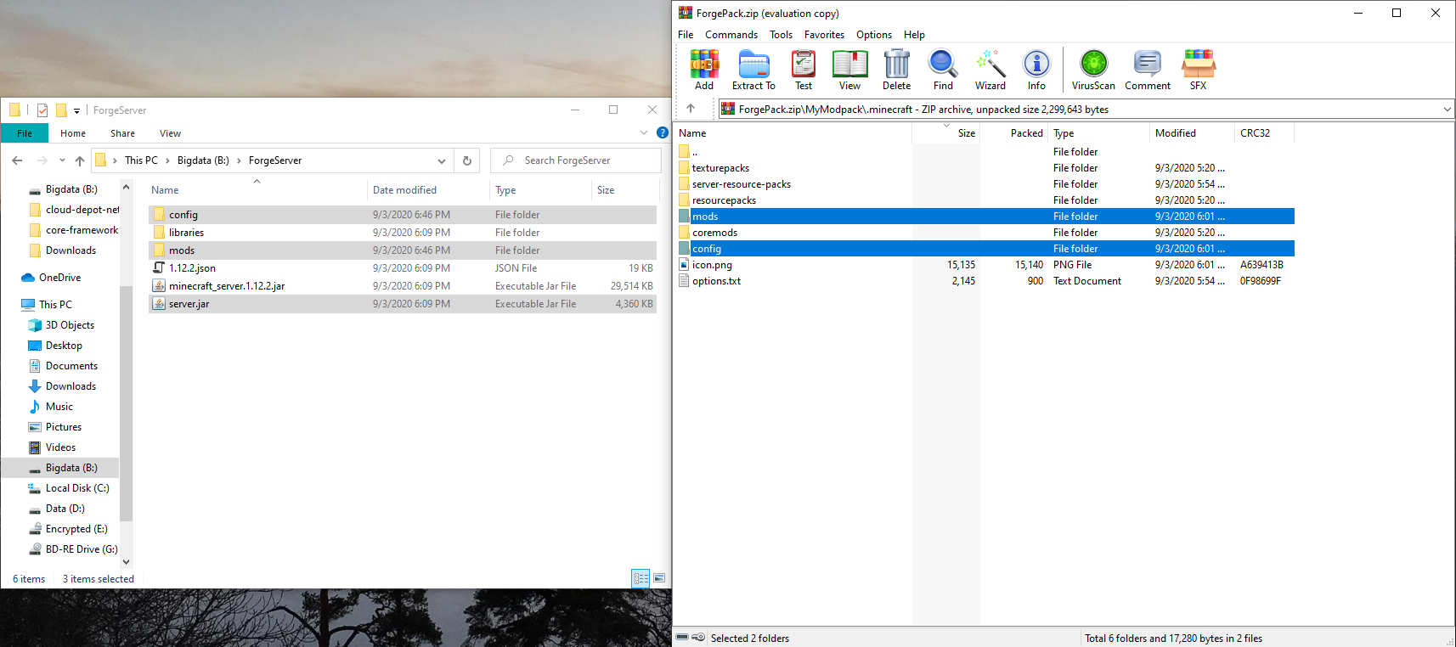Switch Explorer to details view icon
The width and height of the screenshot is (1456, 647).
(x=641, y=578)
